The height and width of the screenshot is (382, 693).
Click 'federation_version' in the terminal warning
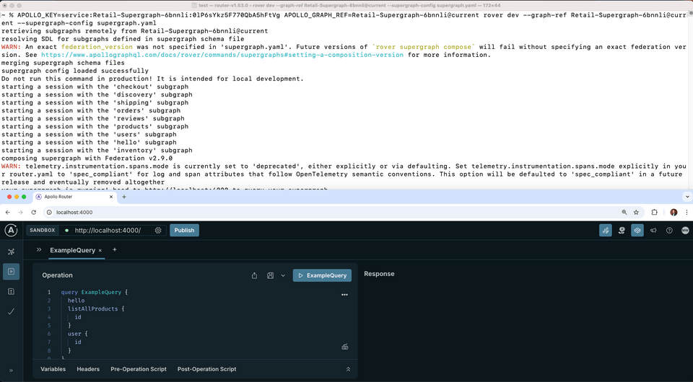tap(97, 47)
